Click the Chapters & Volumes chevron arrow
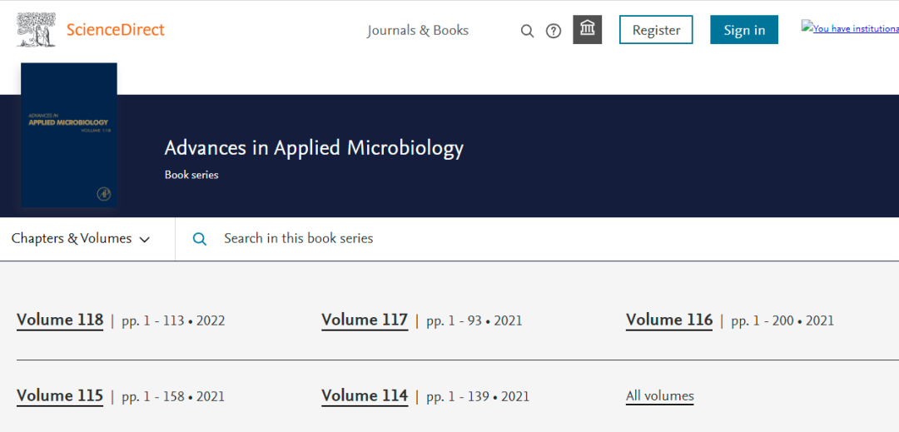The height and width of the screenshot is (432, 899). [x=145, y=240]
